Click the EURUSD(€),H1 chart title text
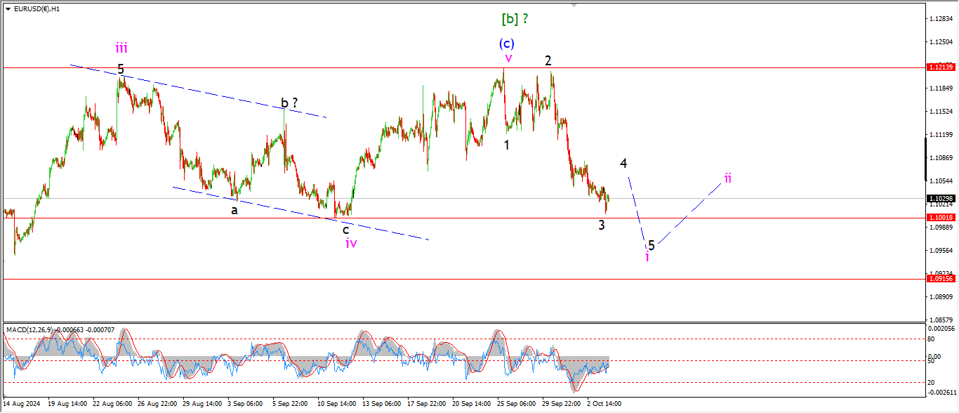 (x=37, y=8)
